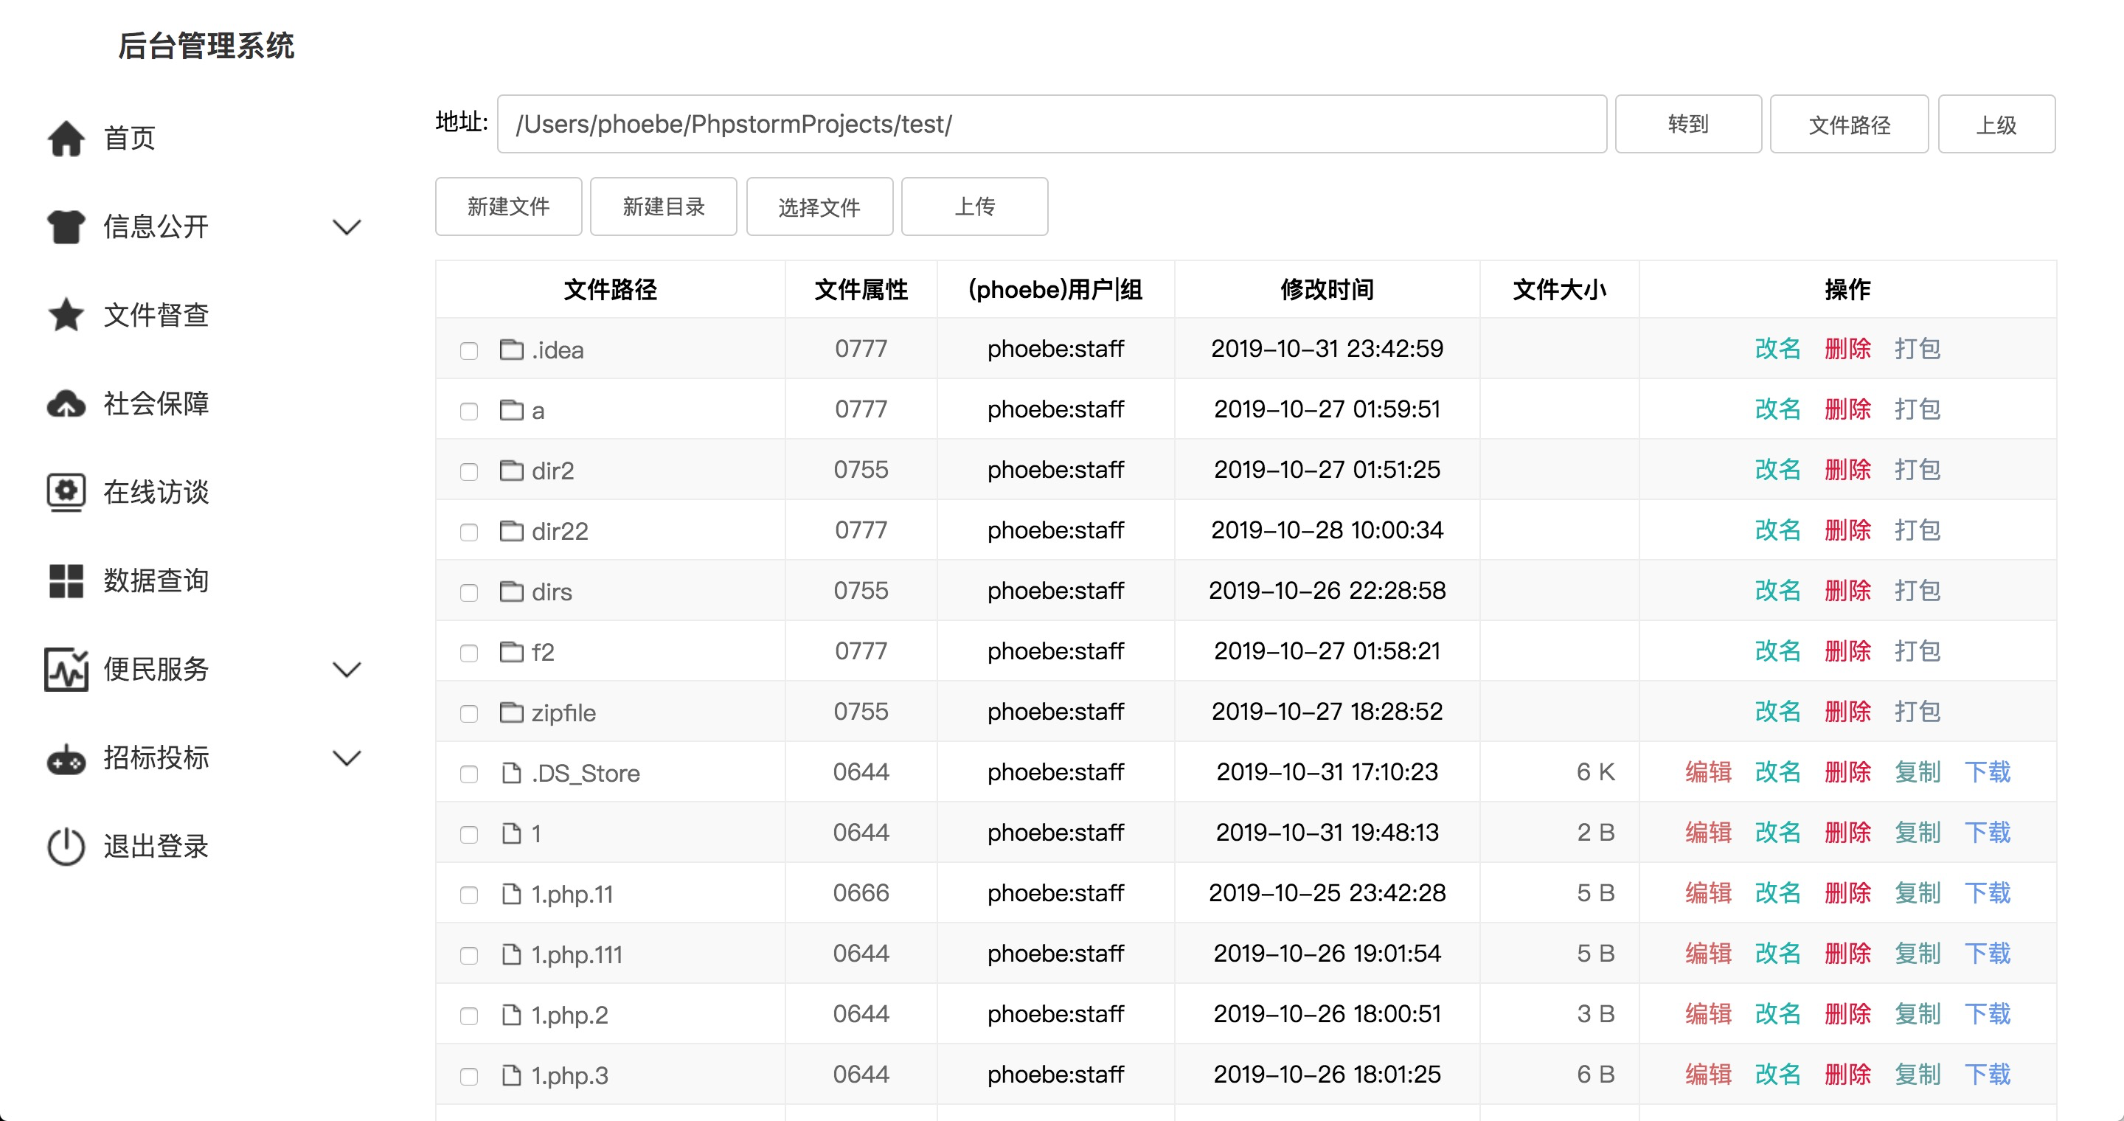This screenshot has width=2124, height=1121.
Task: Click the shirt icon for 信息公开
Action: [x=66, y=226]
